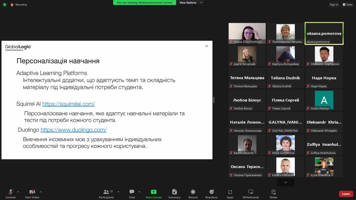The image size is (356, 200).
Task: Select Anton Shantyr avatar tile
Action: point(324,100)
